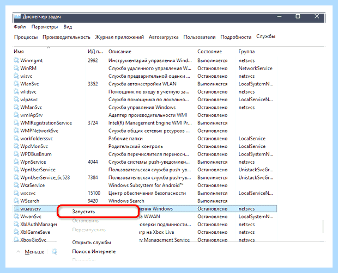Viewport: 338px width, 273px height.
Task: Click the PID value 15100
Action: [x=94, y=193]
